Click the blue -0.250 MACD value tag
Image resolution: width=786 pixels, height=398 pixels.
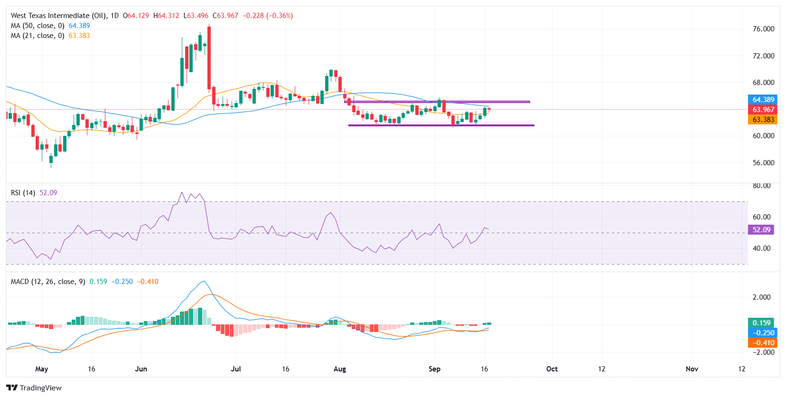[x=763, y=333]
